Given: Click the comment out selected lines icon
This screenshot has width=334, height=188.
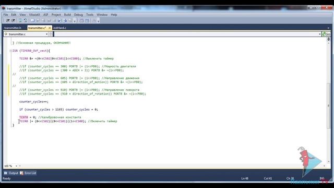Looking at the screenshot, I should click(20, 20).
